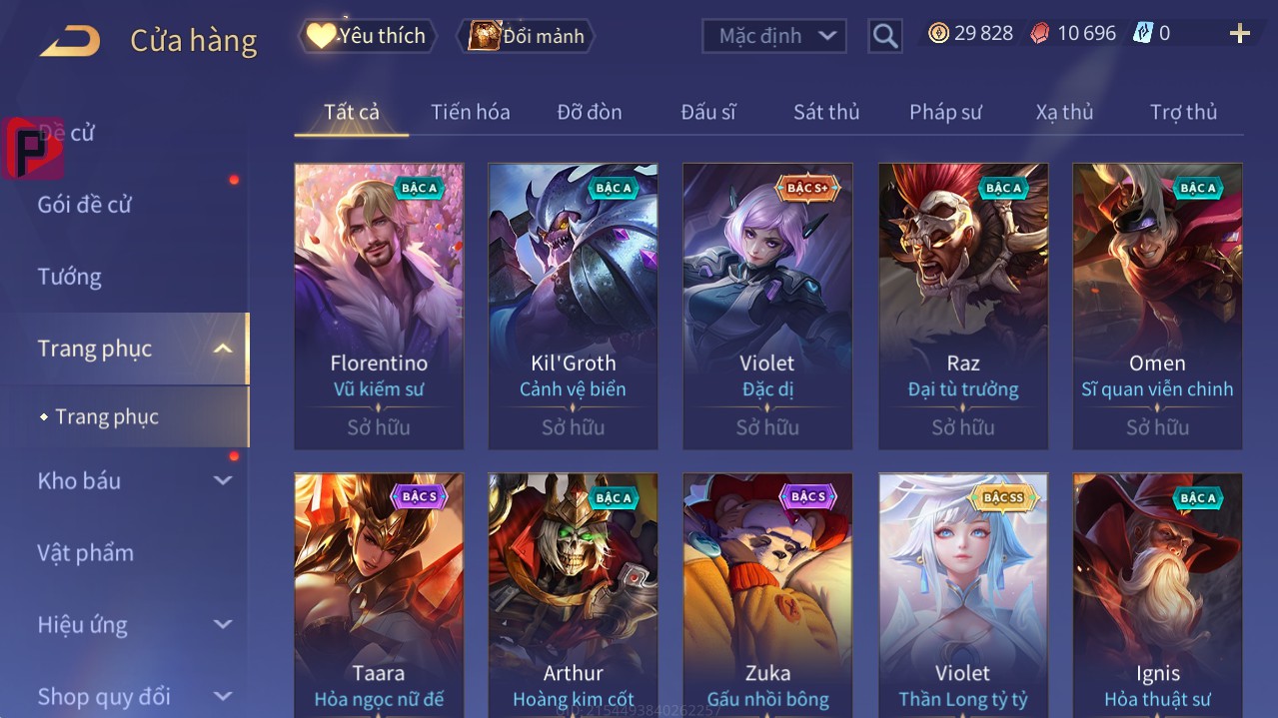Tap the blue voucher currency icon
1278x718 pixels.
coord(1142,33)
